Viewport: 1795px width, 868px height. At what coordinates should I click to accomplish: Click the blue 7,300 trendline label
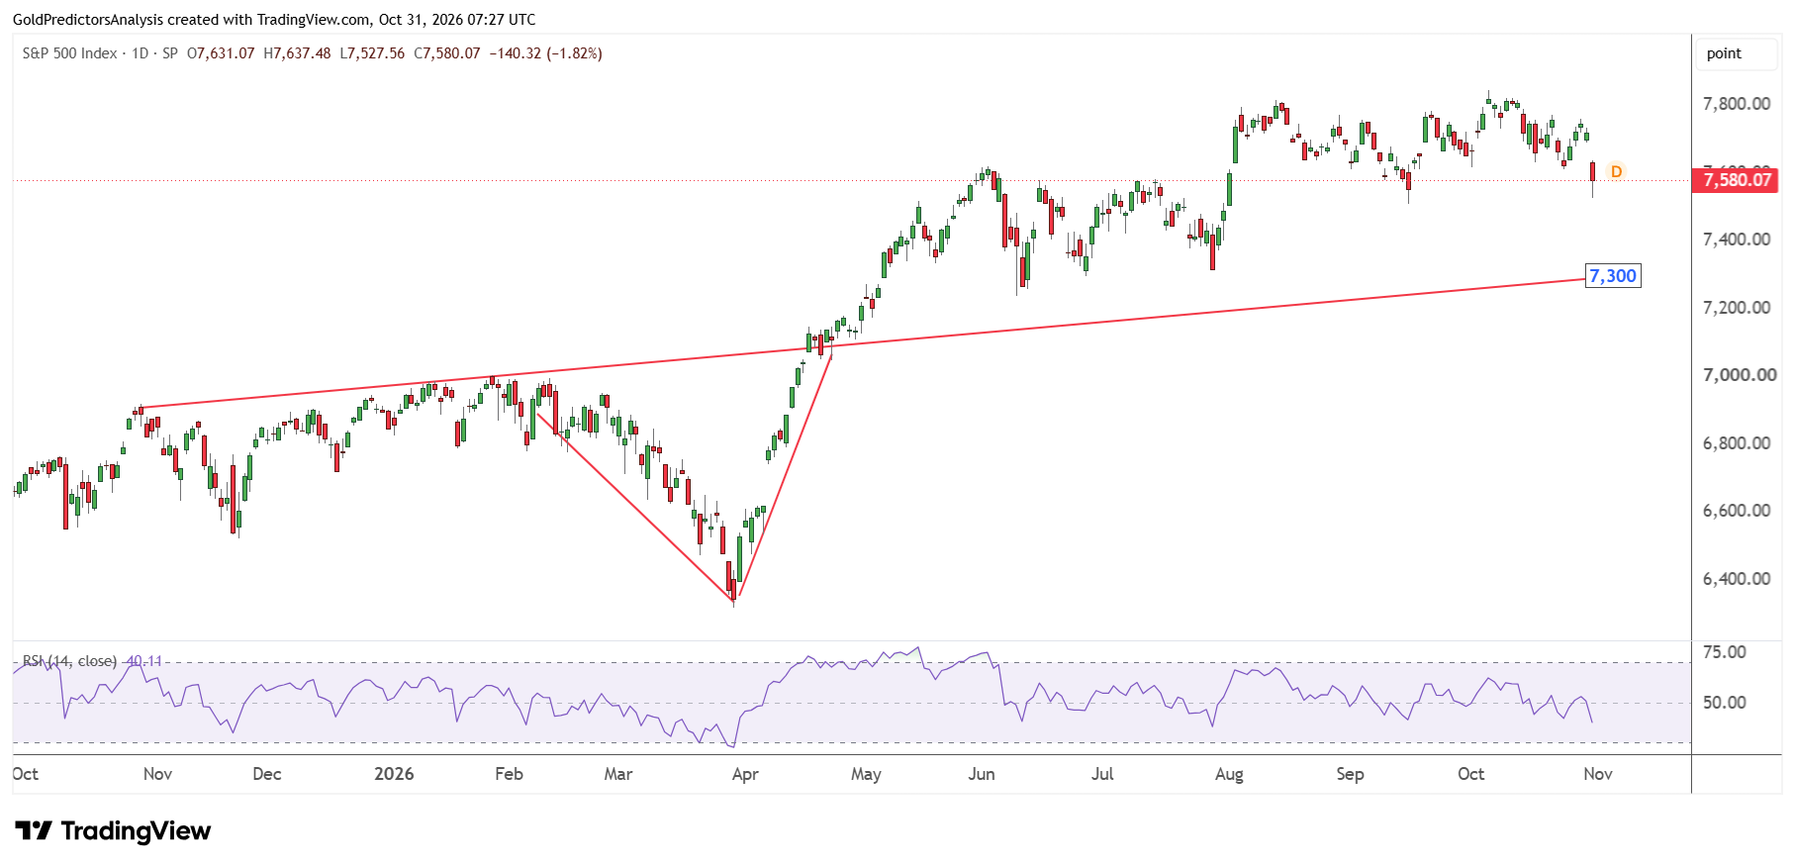1613,276
